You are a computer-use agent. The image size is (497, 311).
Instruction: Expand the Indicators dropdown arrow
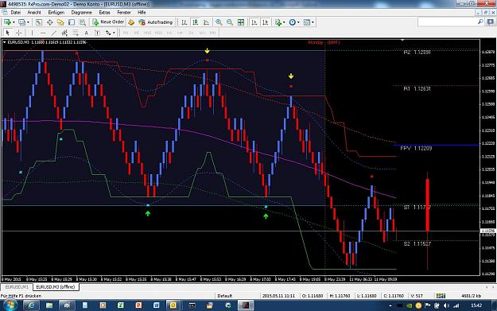tap(284, 22)
